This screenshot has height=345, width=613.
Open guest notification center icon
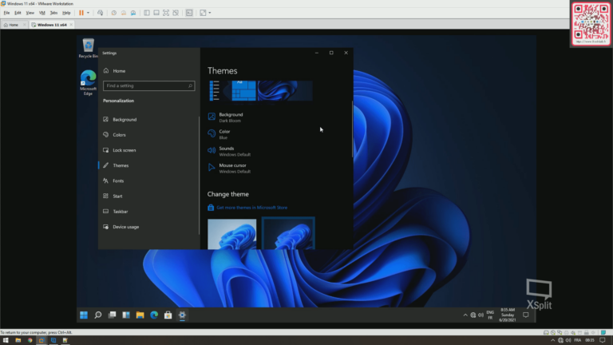526,315
